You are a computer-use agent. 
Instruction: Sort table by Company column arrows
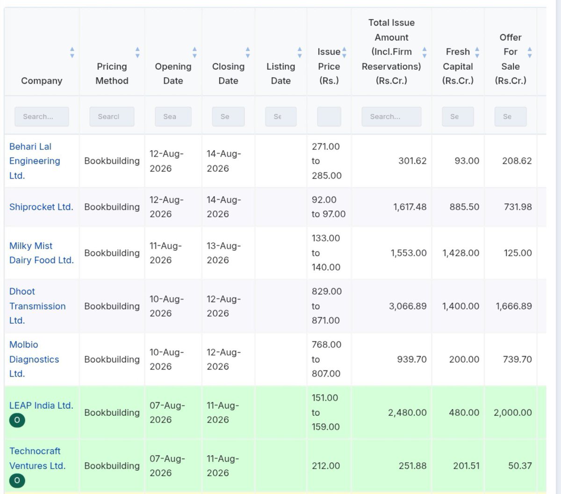click(72, 52)
